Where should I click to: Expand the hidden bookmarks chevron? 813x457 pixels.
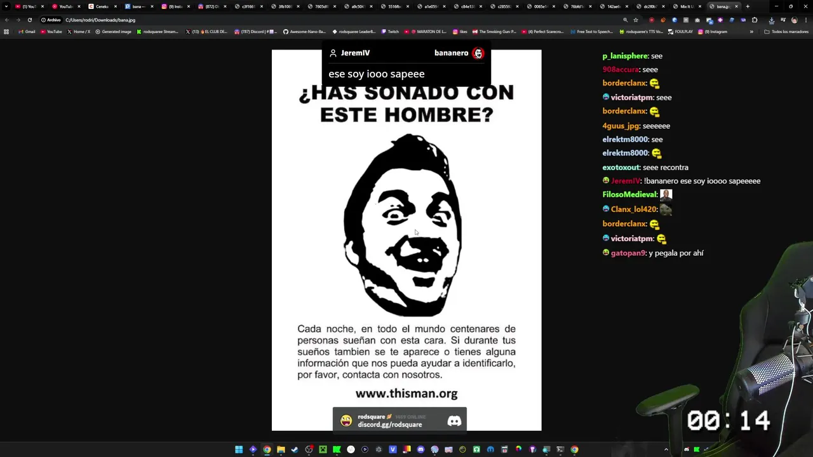751,31
